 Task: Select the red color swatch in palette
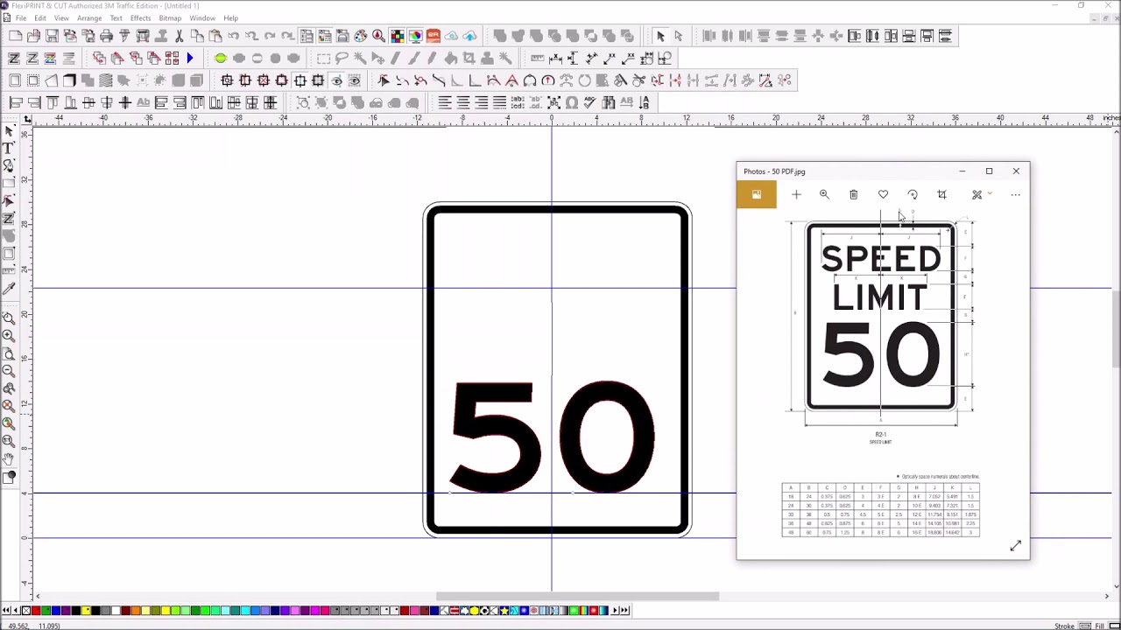tap(36, 610)
